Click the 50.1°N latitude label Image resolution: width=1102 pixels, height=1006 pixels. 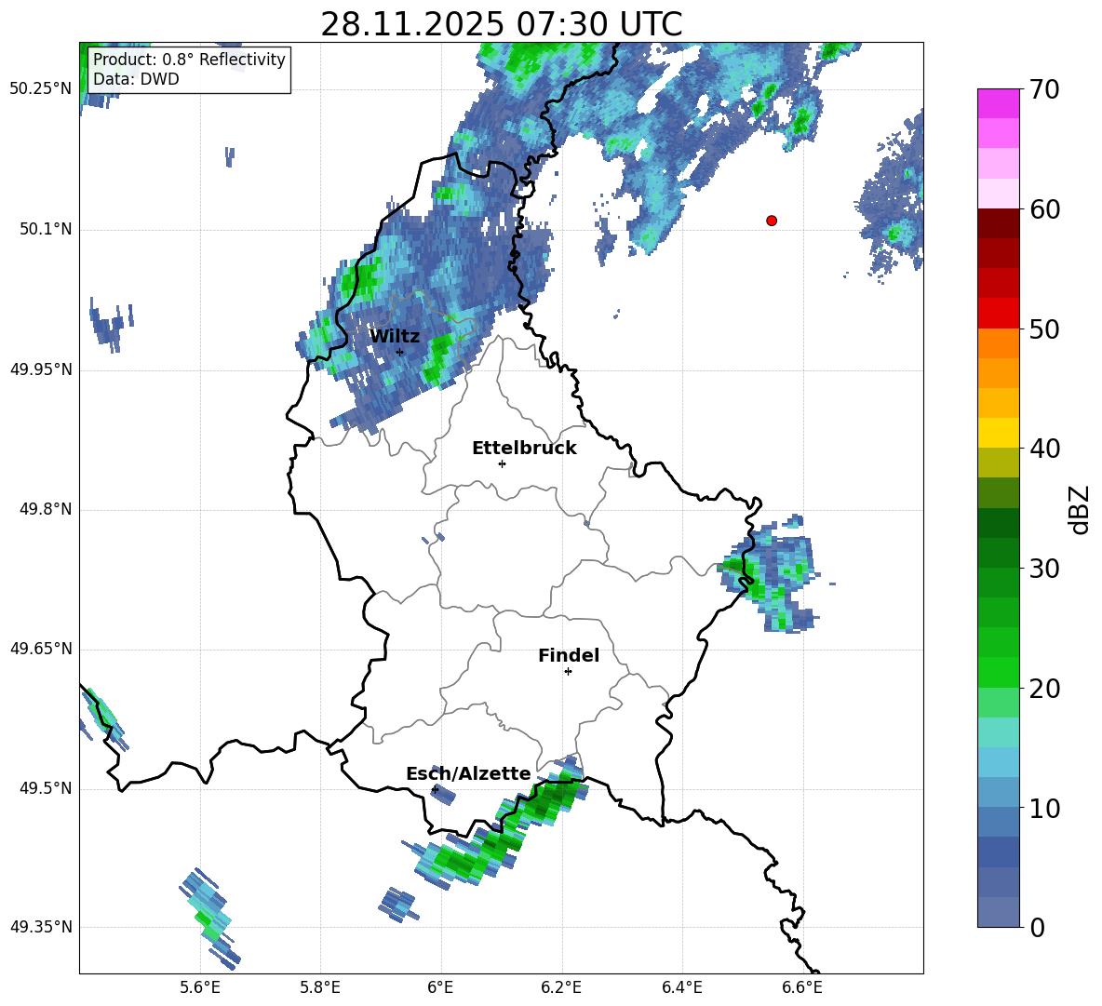point(46,230)
